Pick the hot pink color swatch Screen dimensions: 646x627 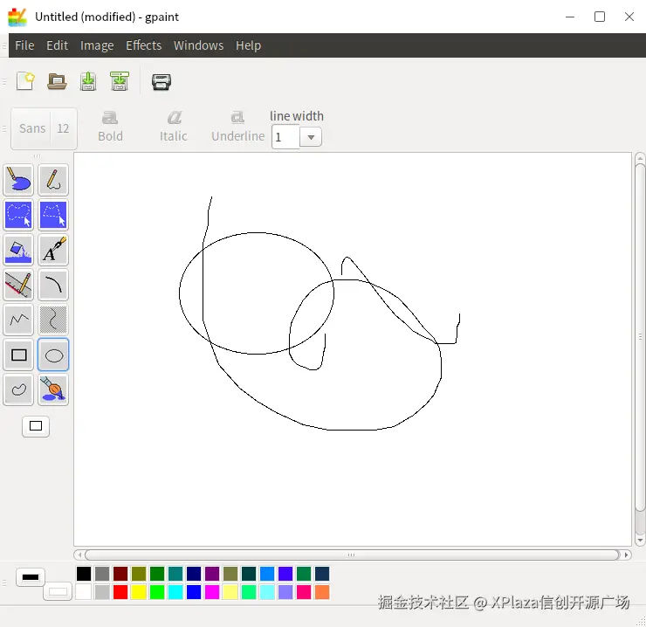pyautogui.click(x=304, y=592)
